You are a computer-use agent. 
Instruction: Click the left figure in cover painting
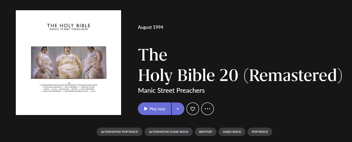(x=44, y=63)
